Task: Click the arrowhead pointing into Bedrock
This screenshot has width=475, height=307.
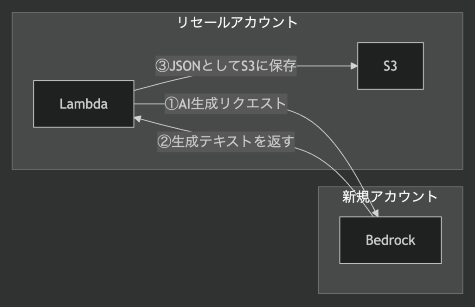Action: pyautogui.click(x=376, y=213)
